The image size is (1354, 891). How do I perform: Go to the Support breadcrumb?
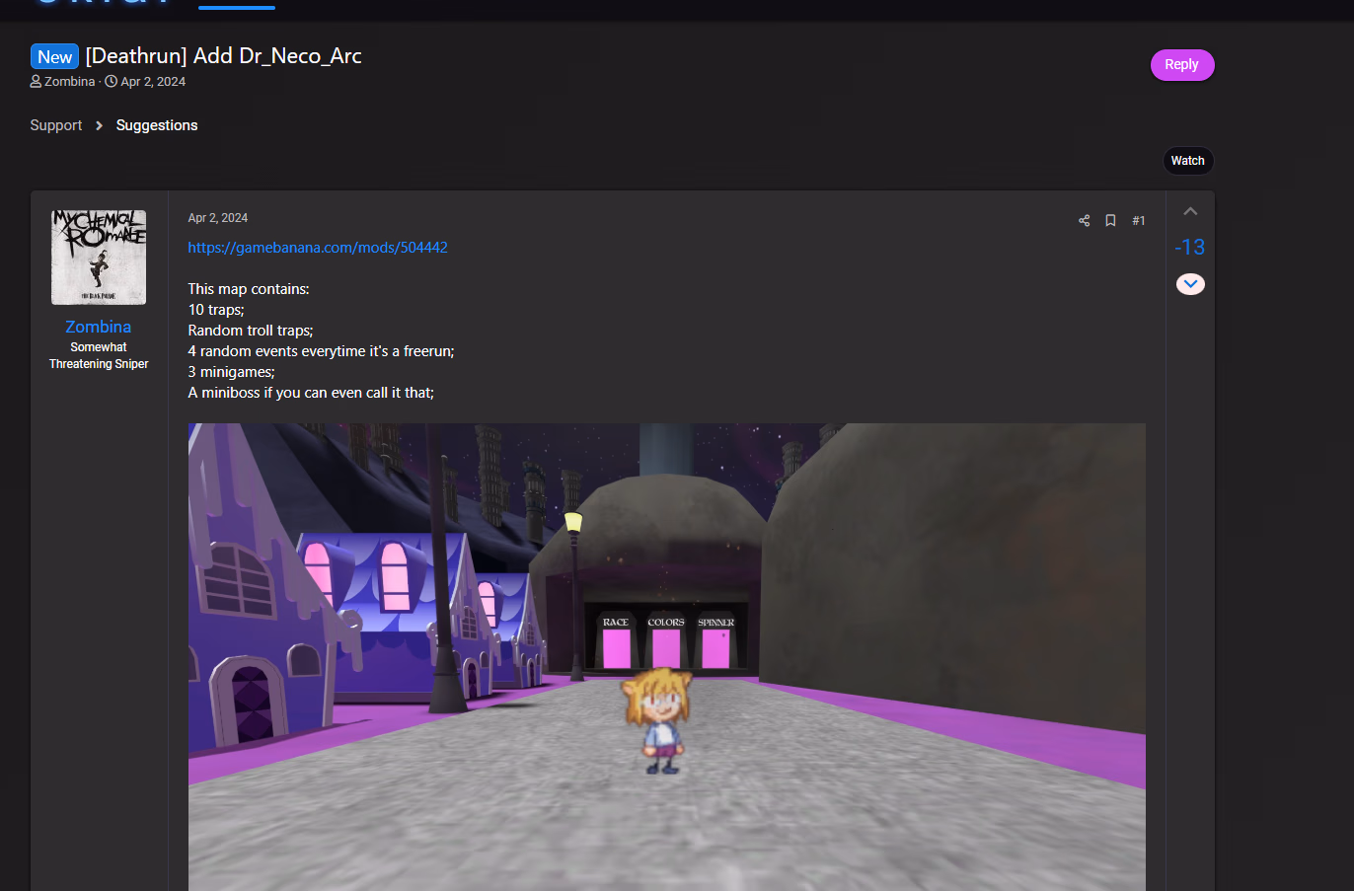tap(56, 125)
